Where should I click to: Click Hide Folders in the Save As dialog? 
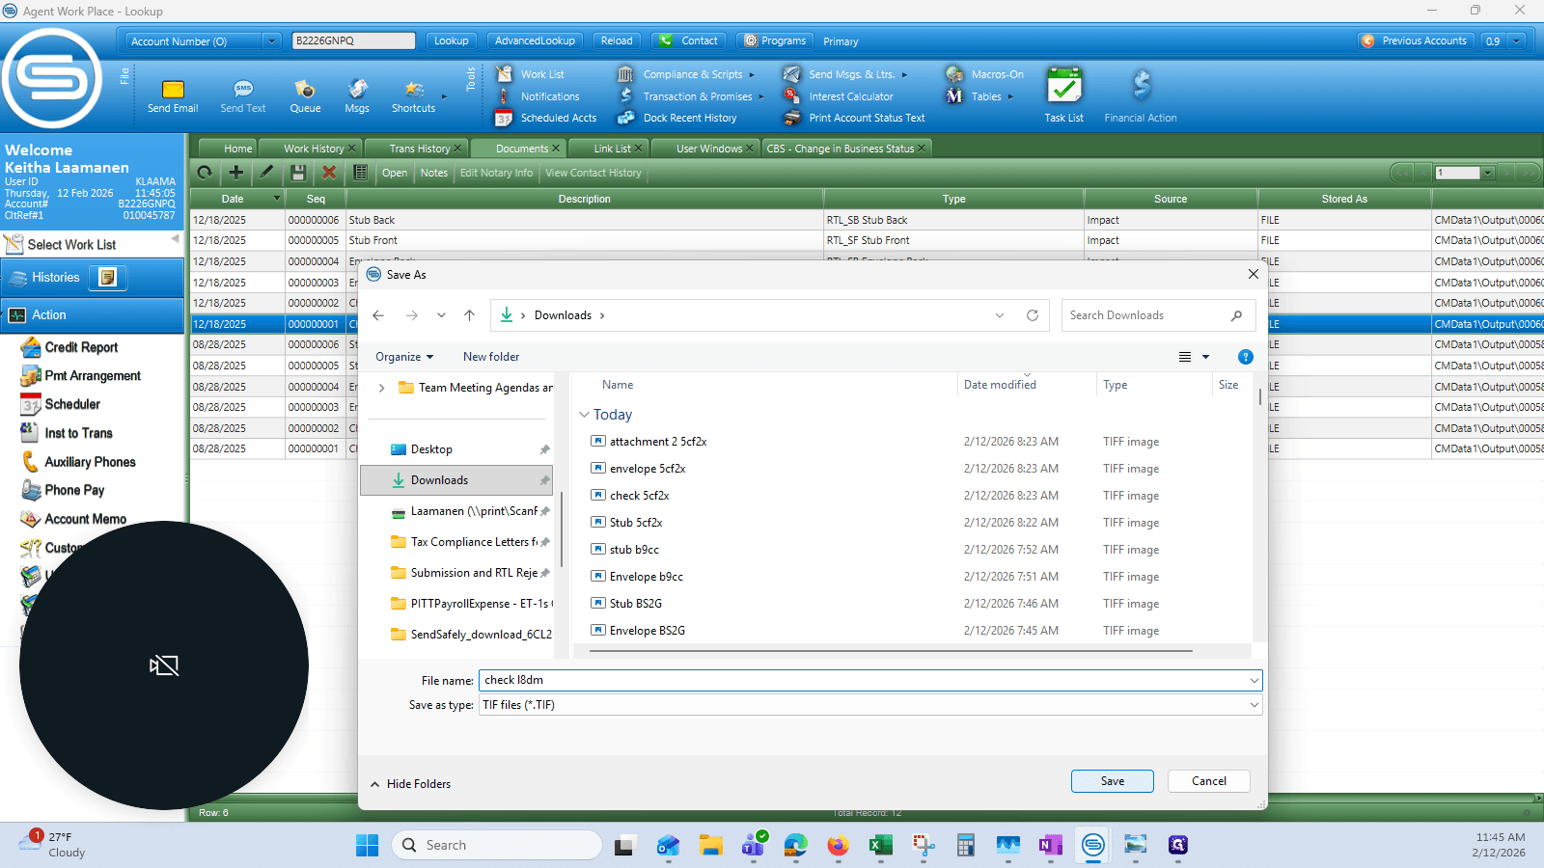(x=410, y=784)
